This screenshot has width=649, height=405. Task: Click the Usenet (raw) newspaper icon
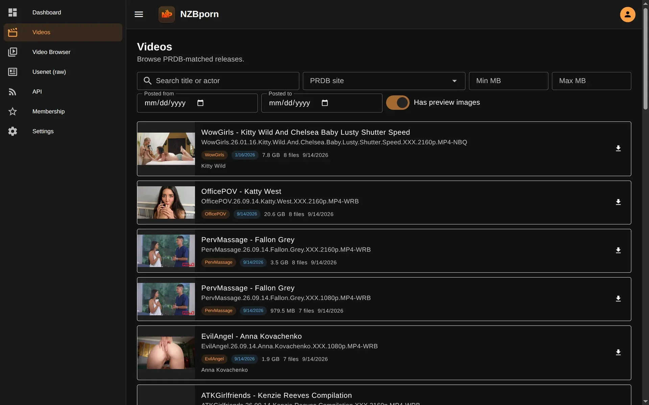pyautogui.click(x=13, y=72)
